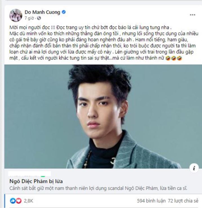Click the first laughing emoji in the post
Screen dimensions: 202x208
tap(168, 58)
